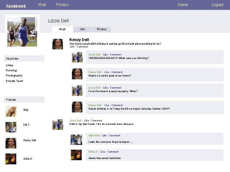
Task: Click Lizzie's avatar next to the YEEEESSSS reply
Action: click(77, 57)
